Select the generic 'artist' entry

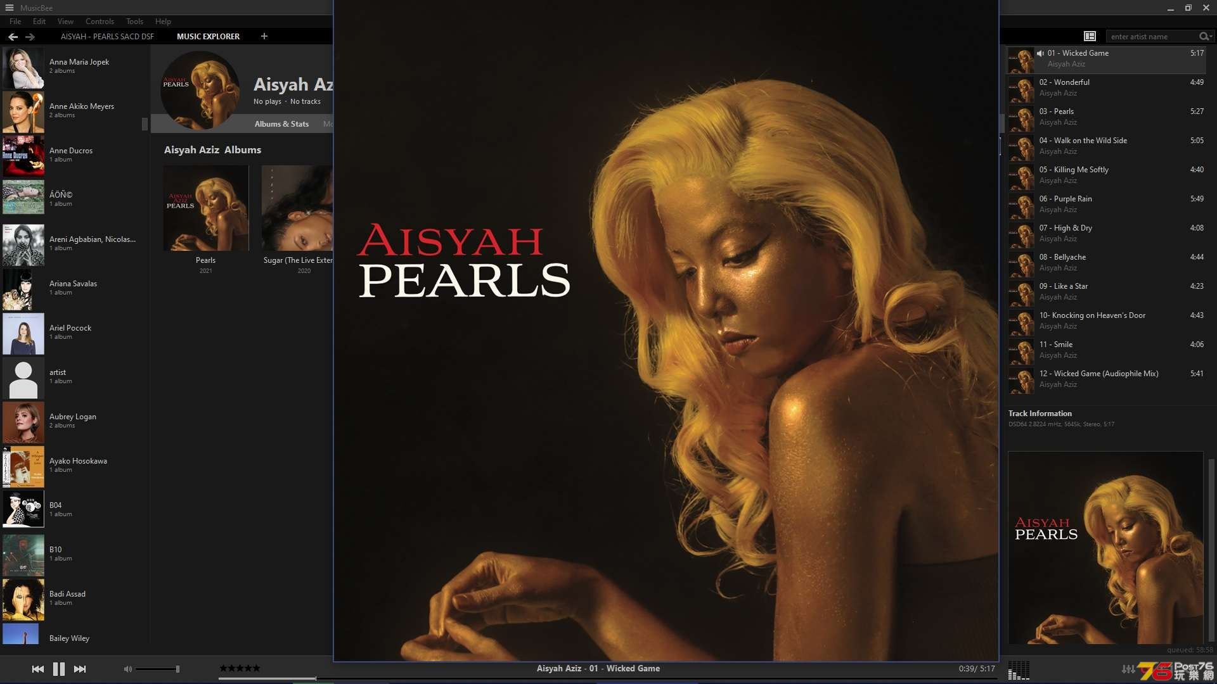coord(75,377)
